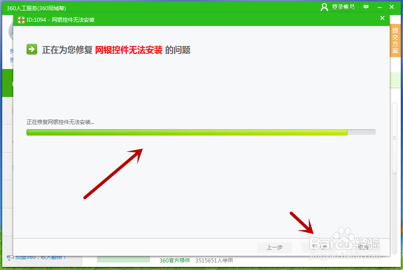Click the lifebuoy icon in dialog title
The height and width of the screenshot is (270, 403).
[x=21, y=20]
